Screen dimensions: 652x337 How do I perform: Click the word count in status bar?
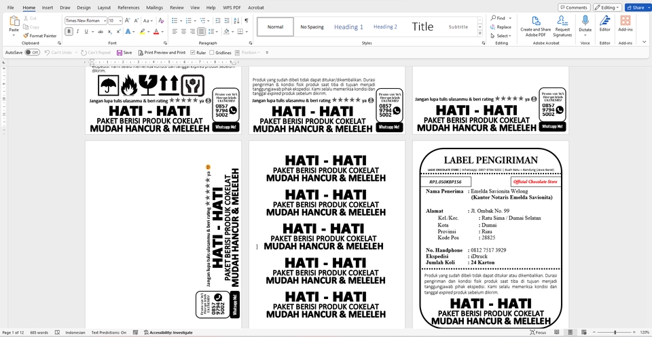coord(39,332)
